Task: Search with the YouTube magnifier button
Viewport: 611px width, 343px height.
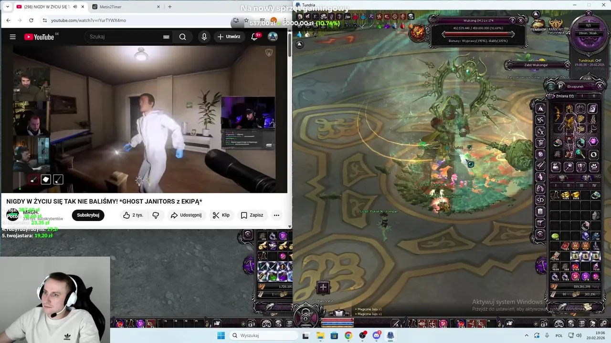Action: (x=182, y=37)
